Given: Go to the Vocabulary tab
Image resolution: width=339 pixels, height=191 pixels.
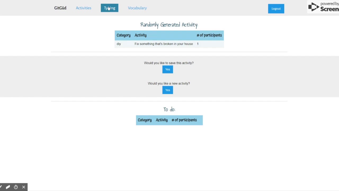Looking at the screenshot, I should click(x=137, y=8).
